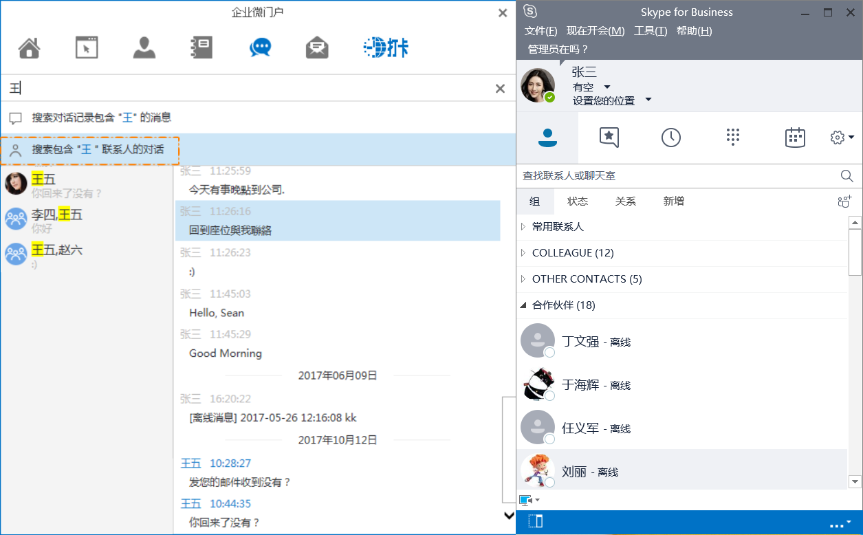Collapse the 合作伙伴 (18) group
The width and height of the screenshot is (863, 535).
coord(523,305)
